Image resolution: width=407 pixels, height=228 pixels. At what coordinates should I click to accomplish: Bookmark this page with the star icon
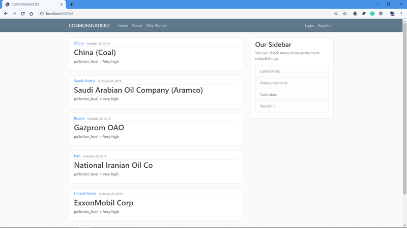tap(344, 14)
